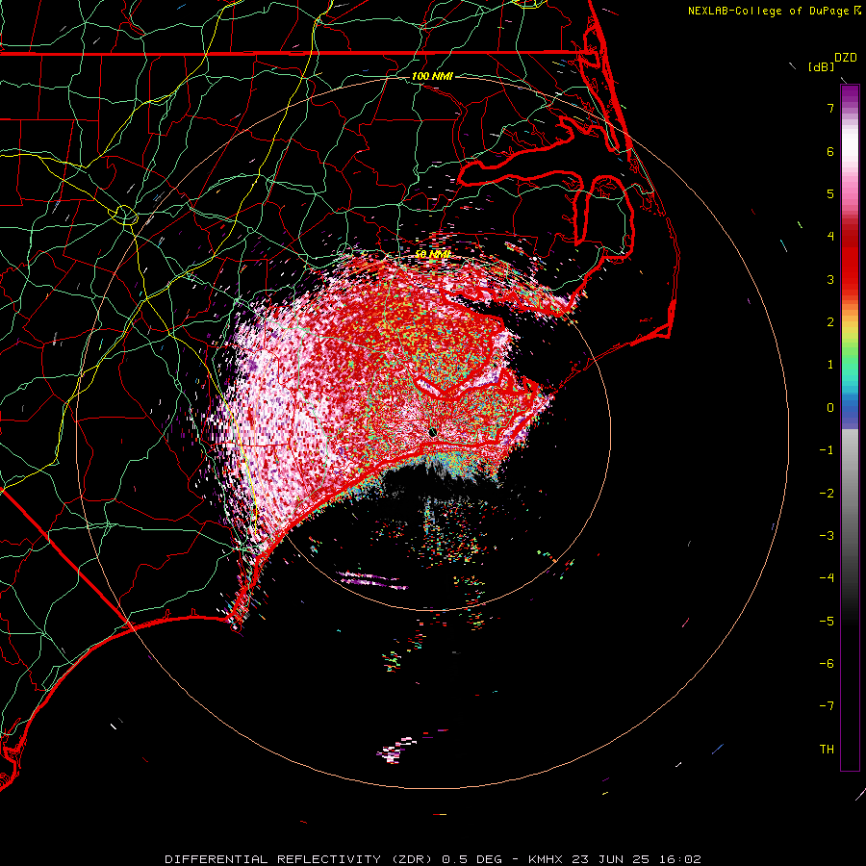The image size is (866, 866).
Task: Click the 7 value on color scale
Action: click(830, 108)
